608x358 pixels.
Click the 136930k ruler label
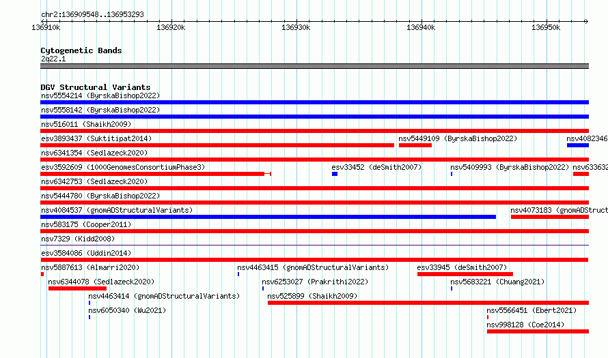point(296,27)
